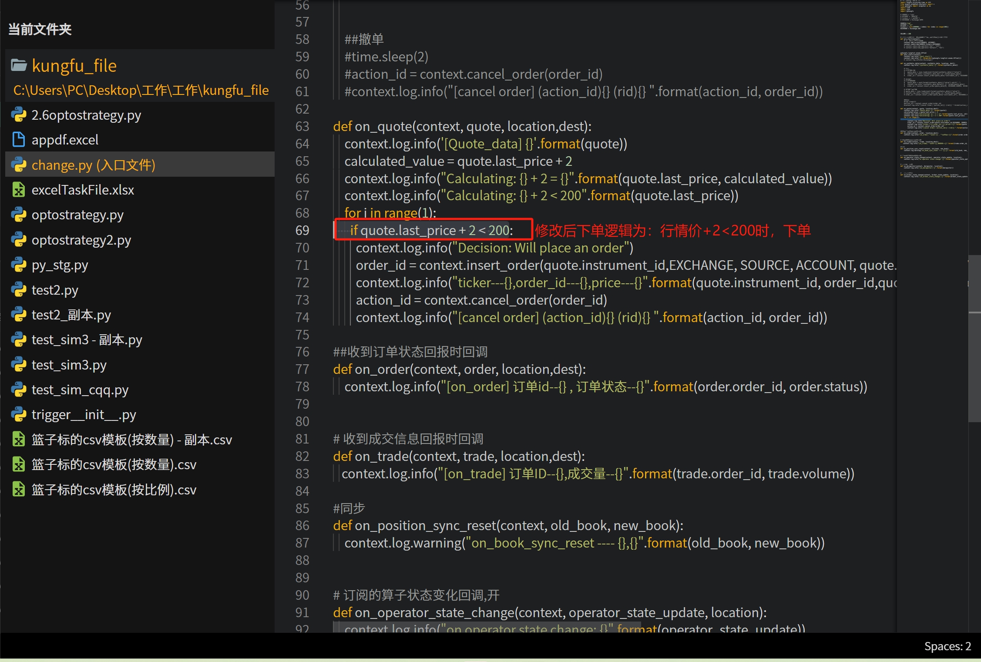Click the code minimap overview
981x662 pixels.
point(933,89)
